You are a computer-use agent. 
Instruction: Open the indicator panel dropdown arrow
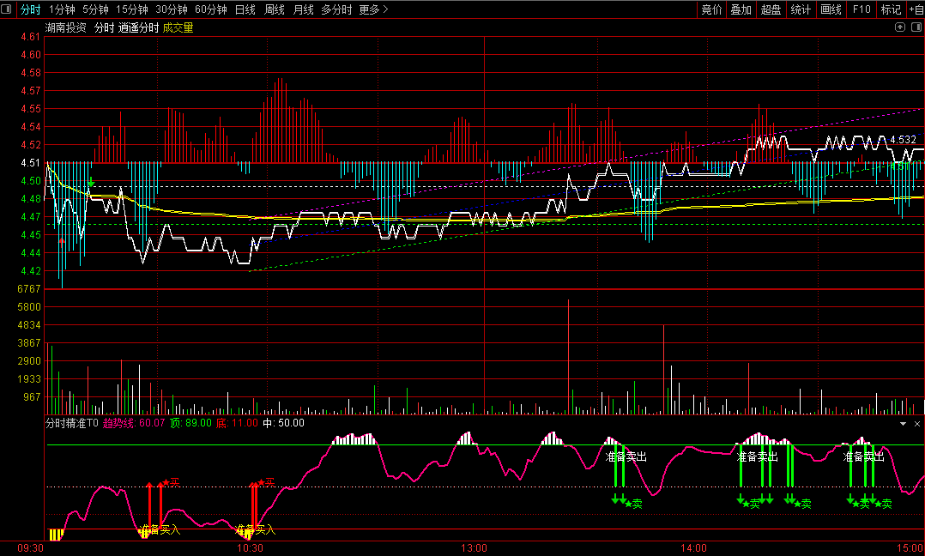pos(903,424)
